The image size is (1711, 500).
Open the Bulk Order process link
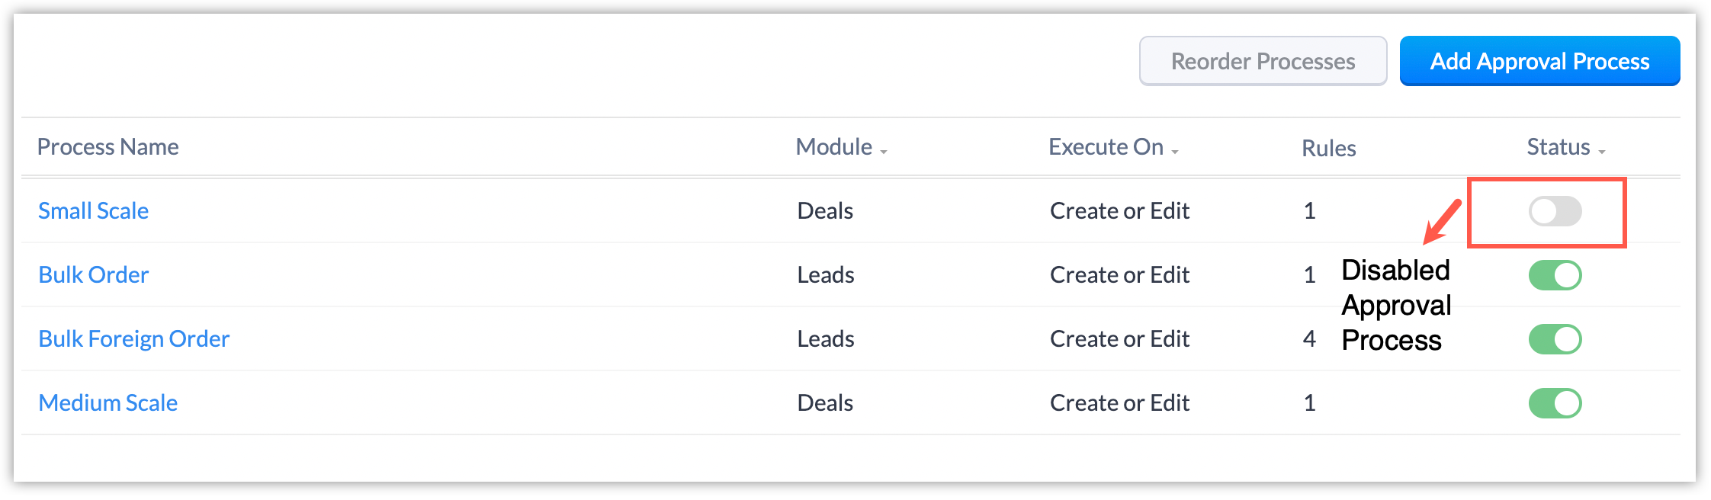coord(93,275)
